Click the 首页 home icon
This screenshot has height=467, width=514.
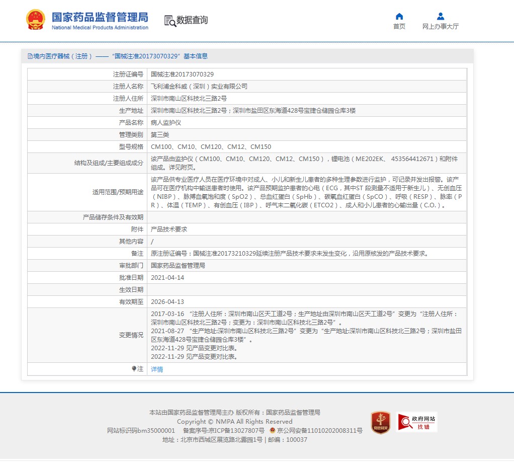[x=399, y=16]
